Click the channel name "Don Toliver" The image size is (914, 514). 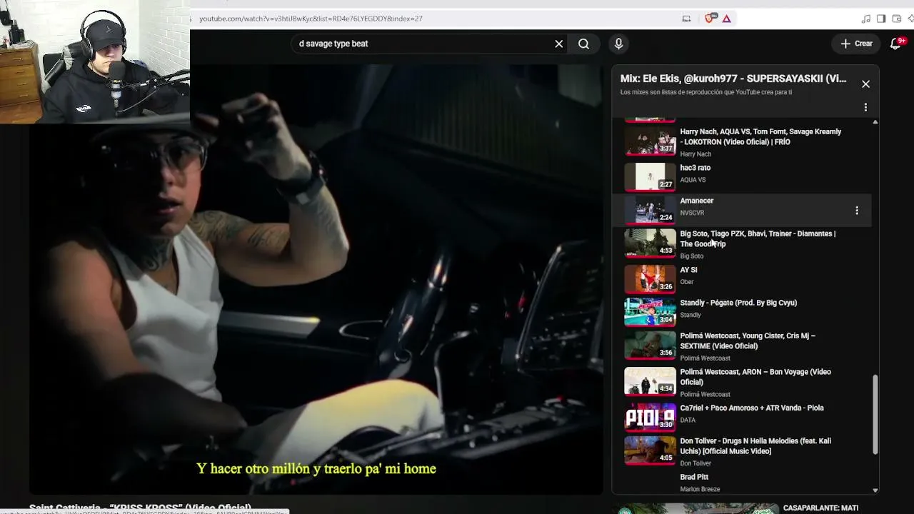click(695, 463)
